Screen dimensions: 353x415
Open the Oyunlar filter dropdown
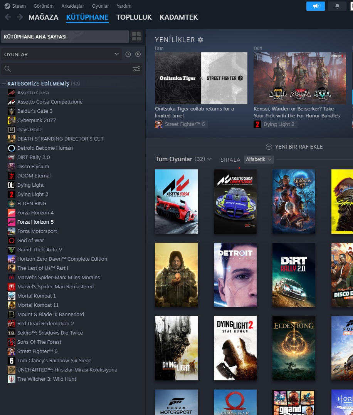[61, 54]
